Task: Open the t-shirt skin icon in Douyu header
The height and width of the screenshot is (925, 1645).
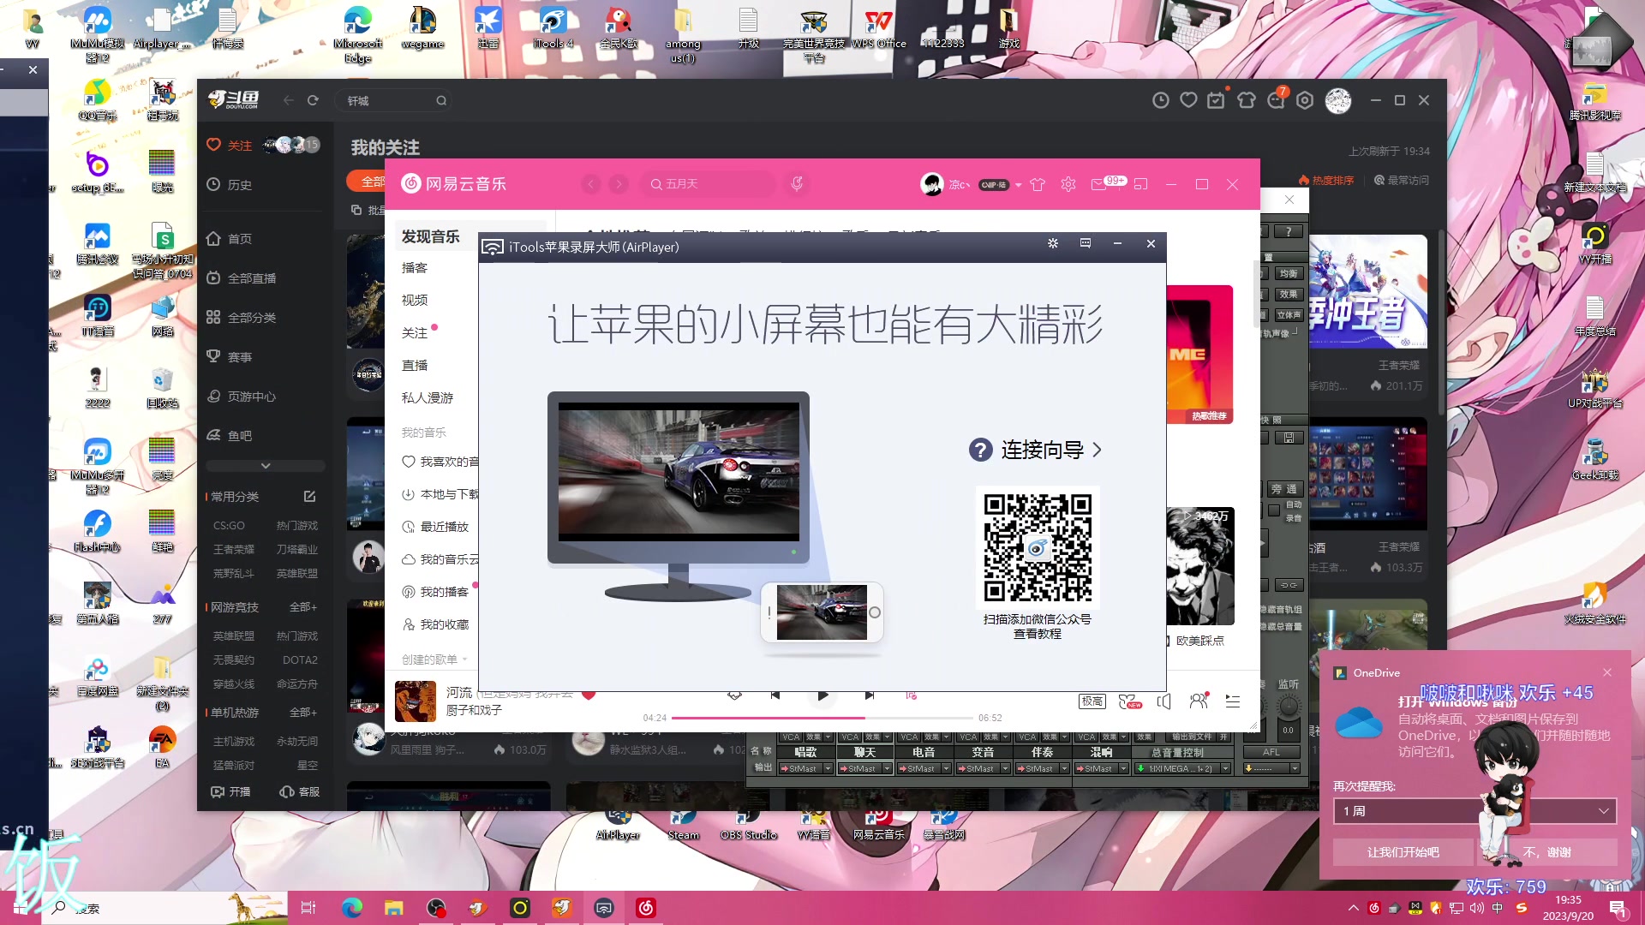Action: (x=1247, y=100)
